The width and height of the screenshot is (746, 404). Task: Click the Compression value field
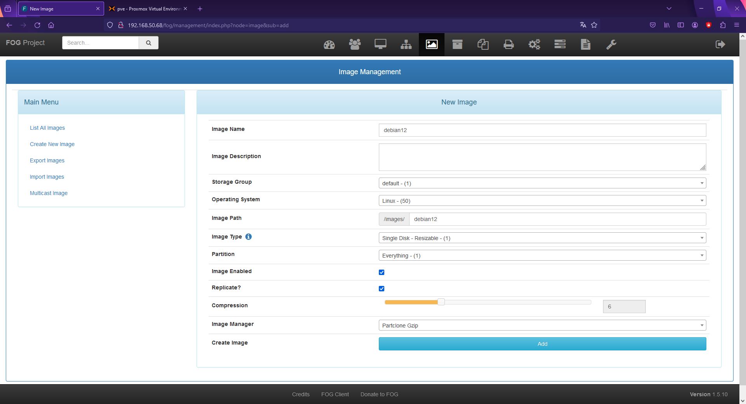624,306
